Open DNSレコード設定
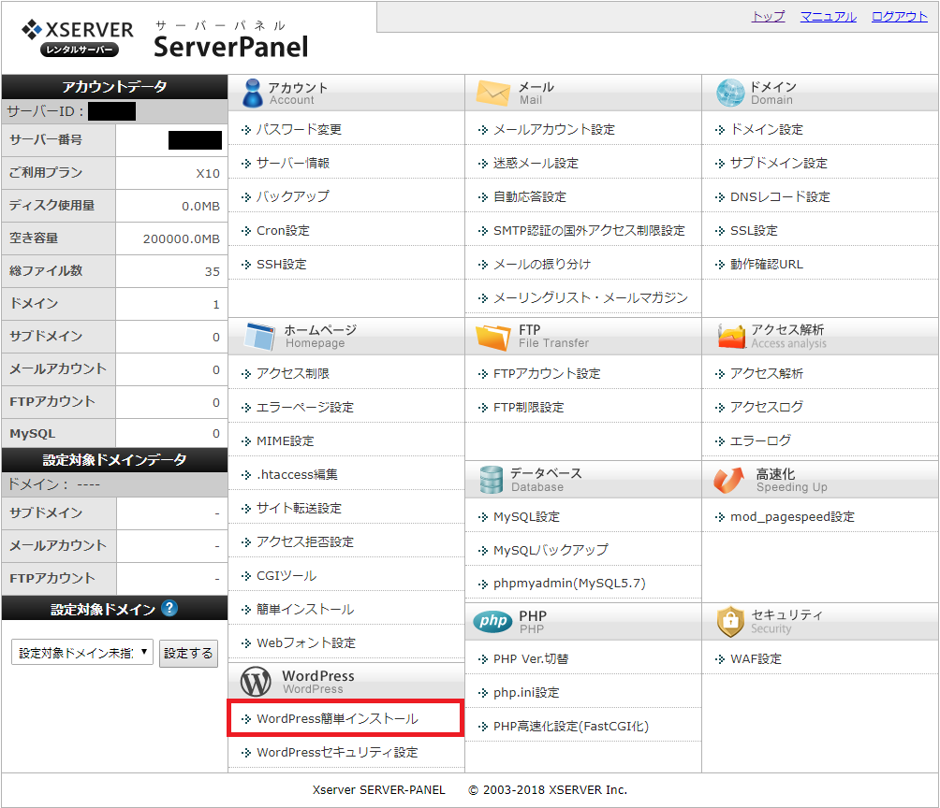The width and height of the screenshot is (940, 808). point(780,196)
